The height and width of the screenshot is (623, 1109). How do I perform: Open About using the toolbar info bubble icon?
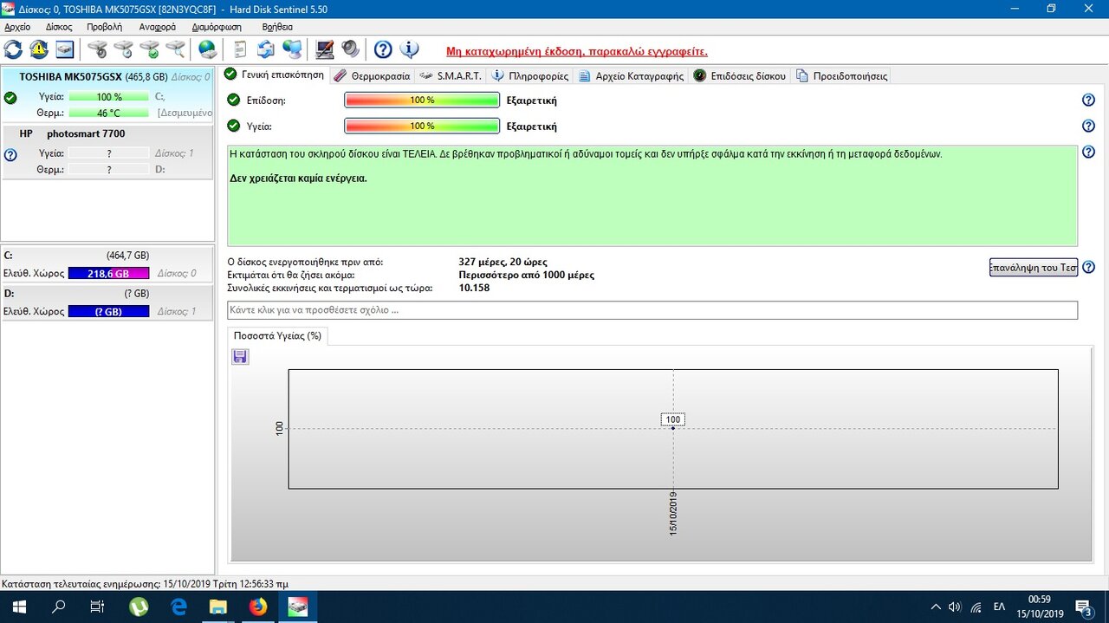pos(409,49)
